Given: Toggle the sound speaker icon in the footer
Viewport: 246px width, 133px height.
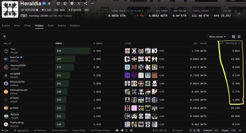Looking at the screenshot, I should (x=240, y=130).
